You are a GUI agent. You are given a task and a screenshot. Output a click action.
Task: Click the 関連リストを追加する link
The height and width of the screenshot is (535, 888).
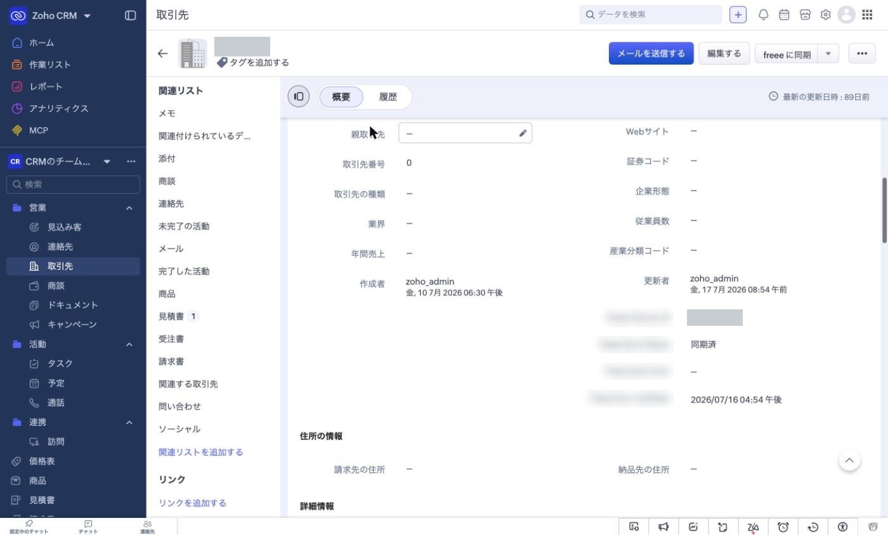click(200, 452)
